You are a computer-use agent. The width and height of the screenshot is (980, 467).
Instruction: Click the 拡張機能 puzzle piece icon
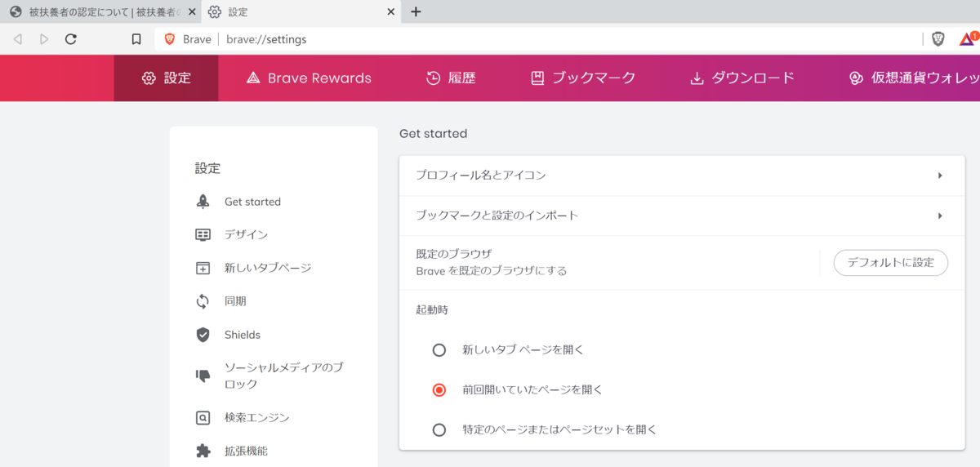tap(203, 451)
